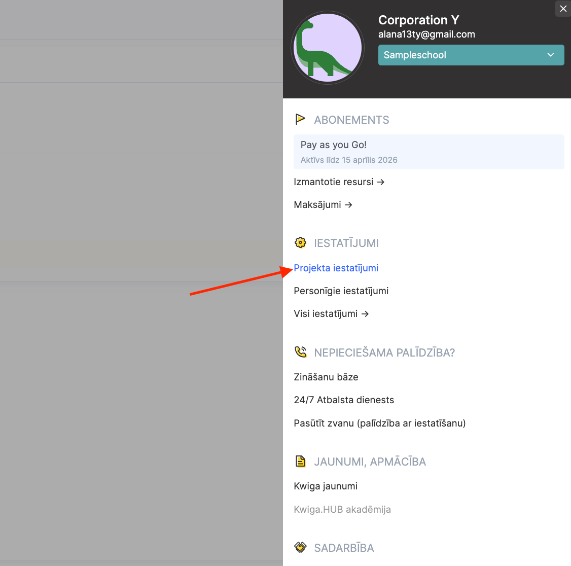Select Pasūtīt zvanu help option
The image size is (571, 566).
pyautogui.click(x=379, y=423)
